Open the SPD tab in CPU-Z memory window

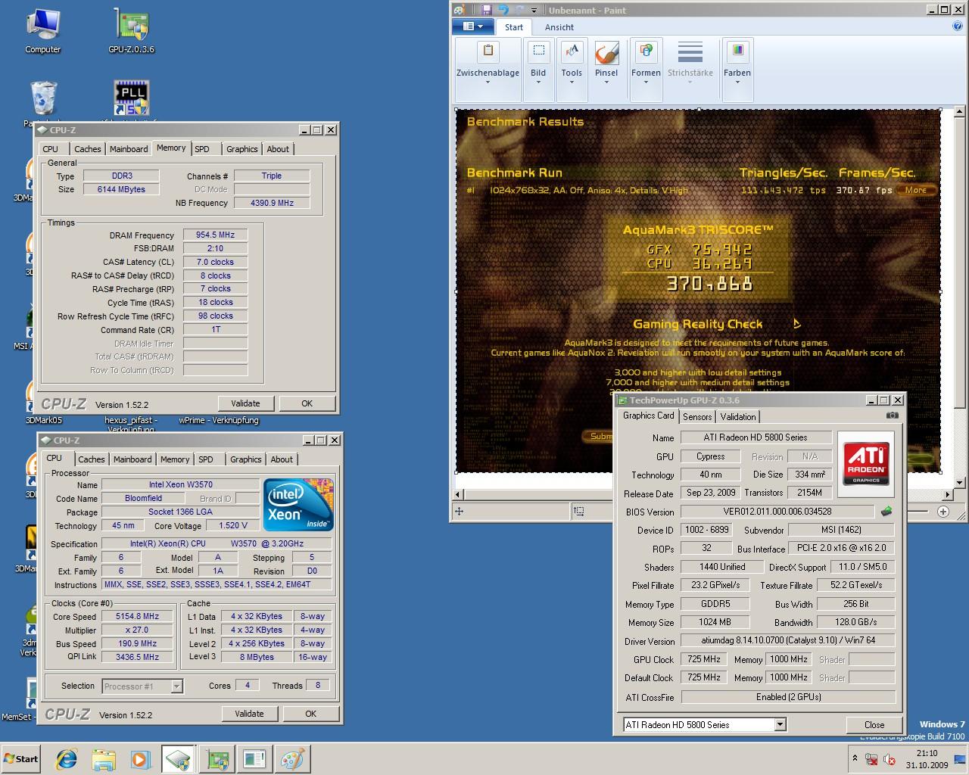click(202, 149)
